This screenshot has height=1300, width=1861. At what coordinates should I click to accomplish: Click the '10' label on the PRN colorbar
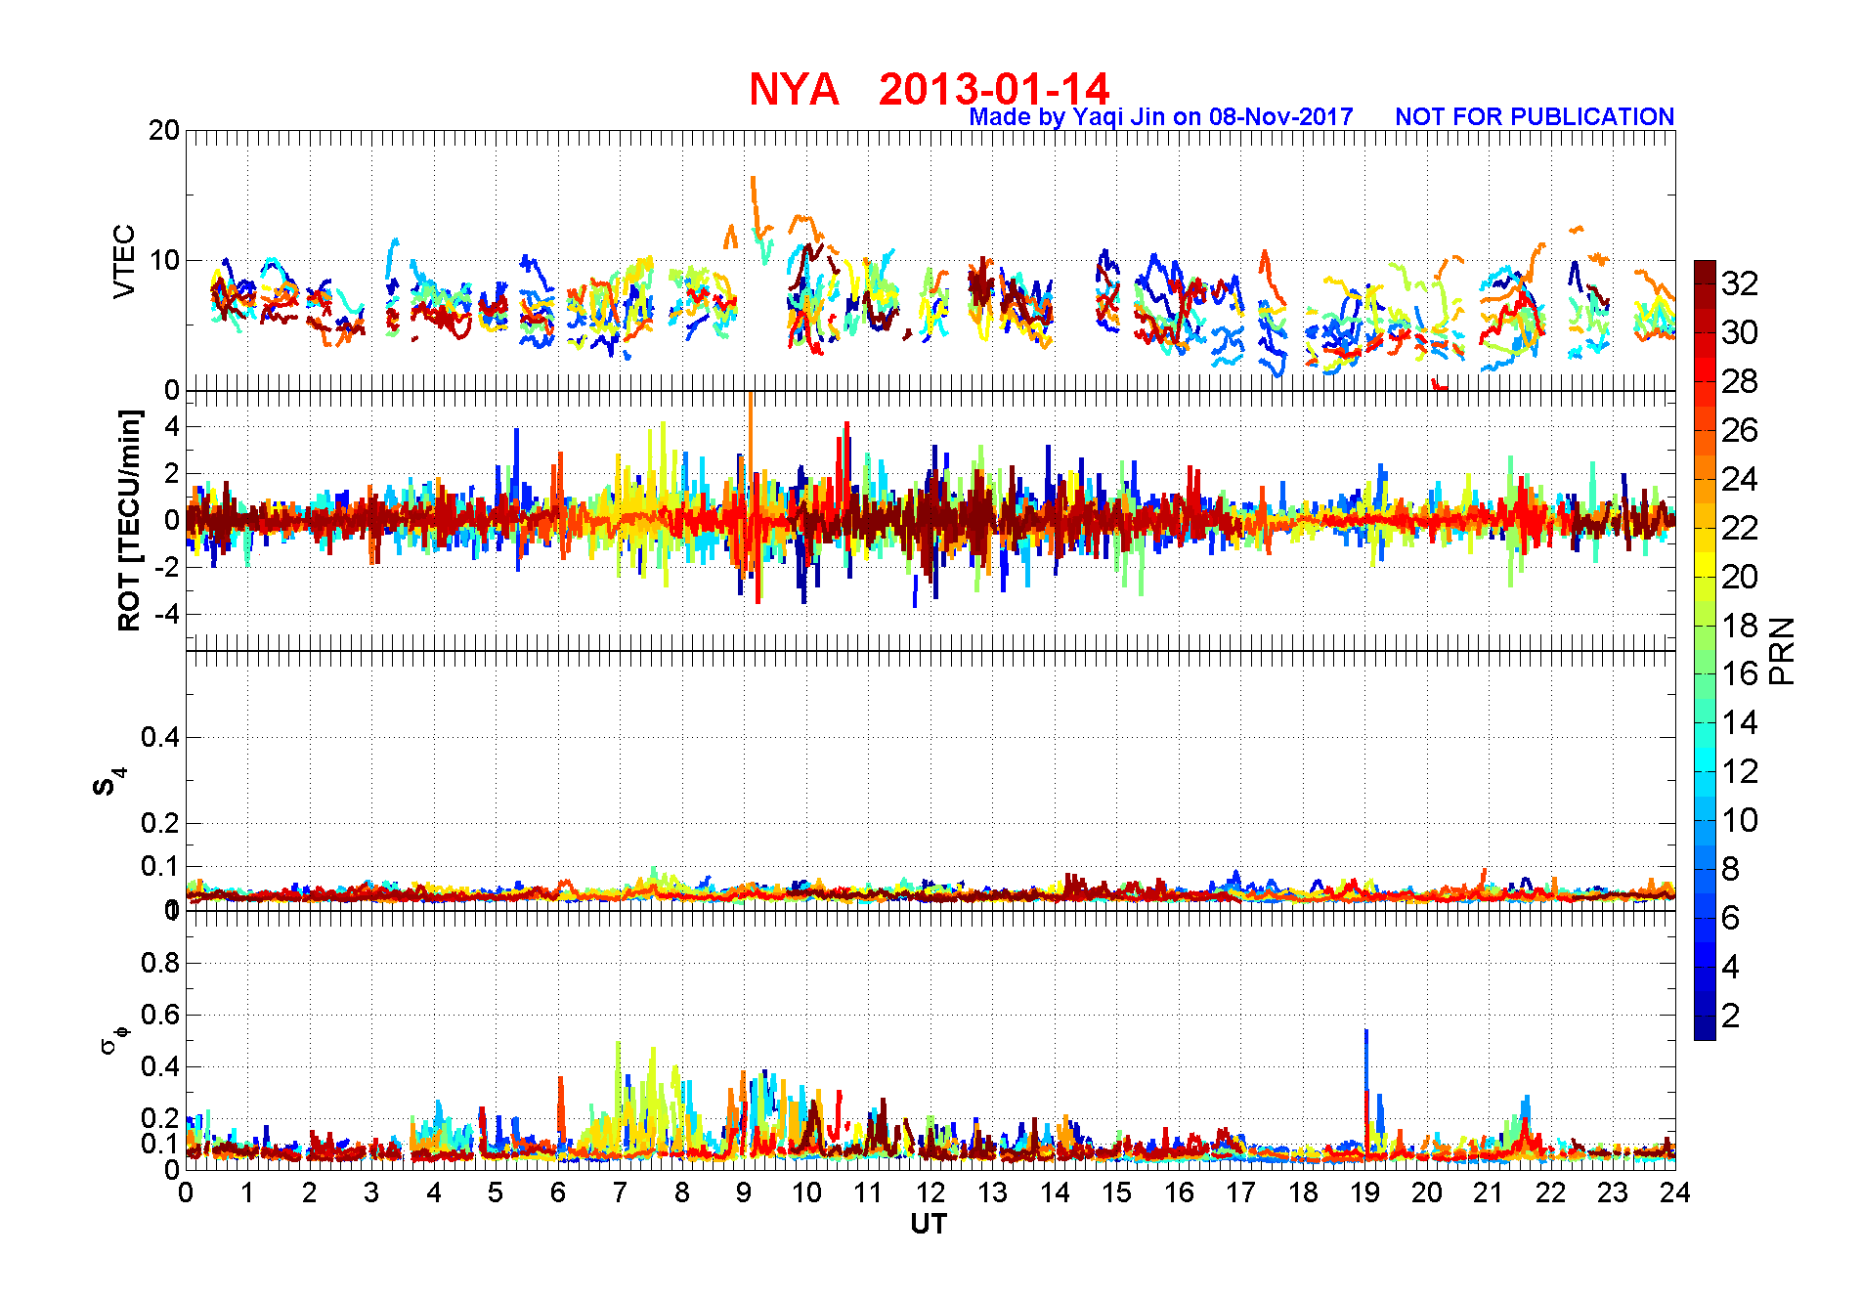pyautogui.click(x=1740, y=820)
